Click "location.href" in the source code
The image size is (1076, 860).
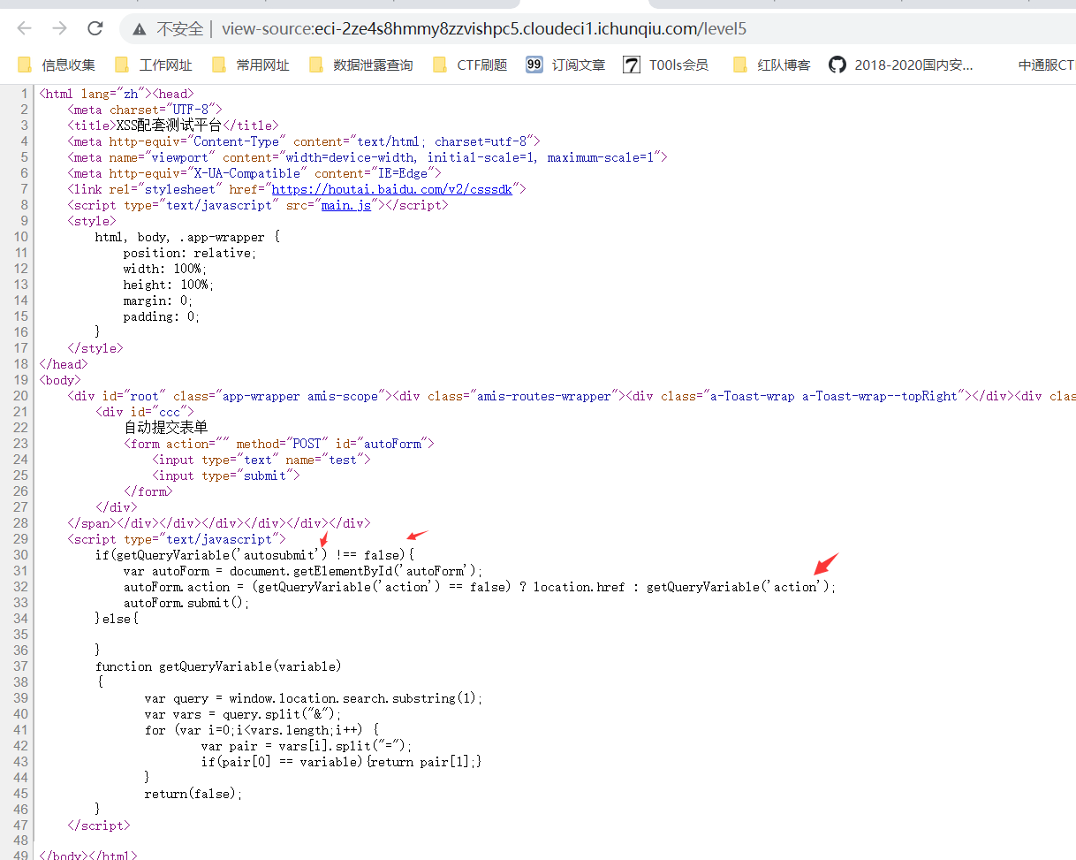tap(583, 587)
